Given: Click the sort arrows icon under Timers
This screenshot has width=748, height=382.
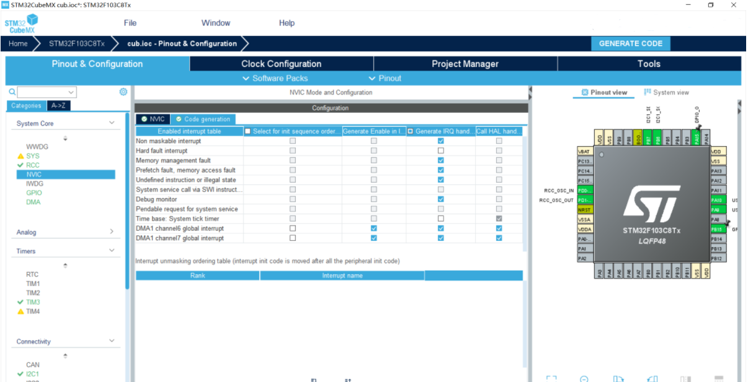Looking at the screenshot, I should pos(66,266).
